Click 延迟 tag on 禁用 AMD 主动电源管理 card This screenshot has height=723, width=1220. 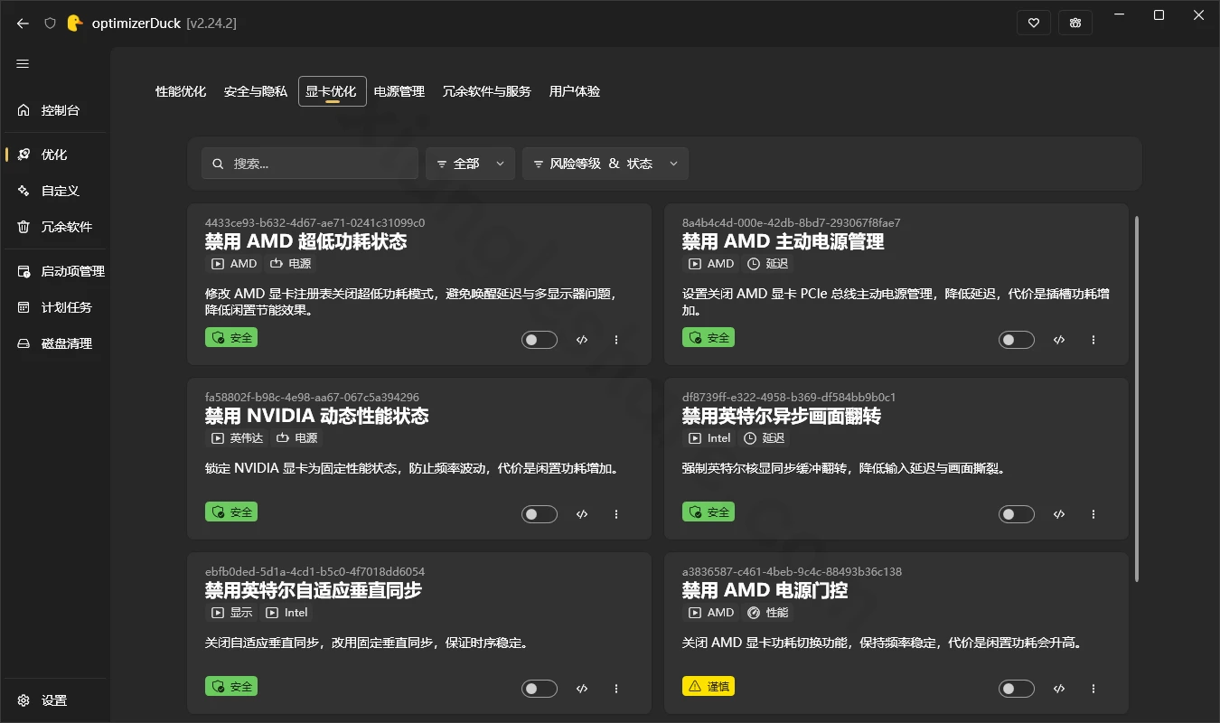tap(767, 264)
